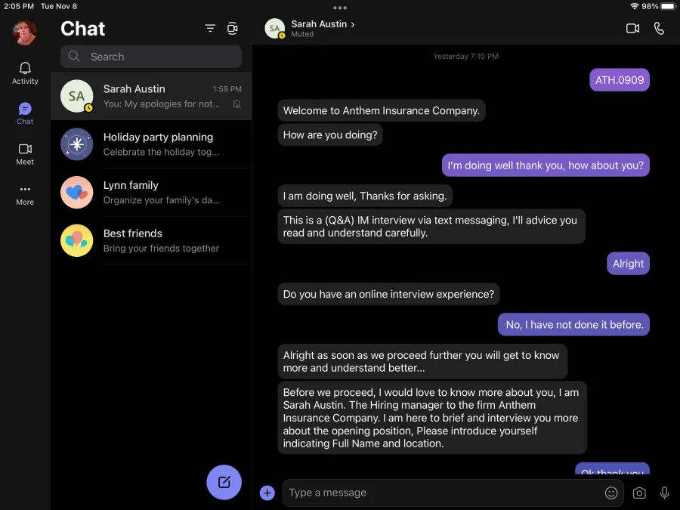The height and width of the screenshot is (510, 680).
Task: Select 'Alright as soon as we proceed' message
Action: (x=422, y=362)
